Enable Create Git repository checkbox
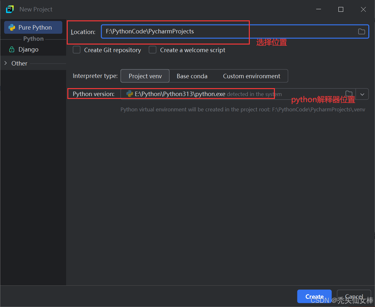The width and height of the screenshot is (375, 307). click(x=77, y=50)
